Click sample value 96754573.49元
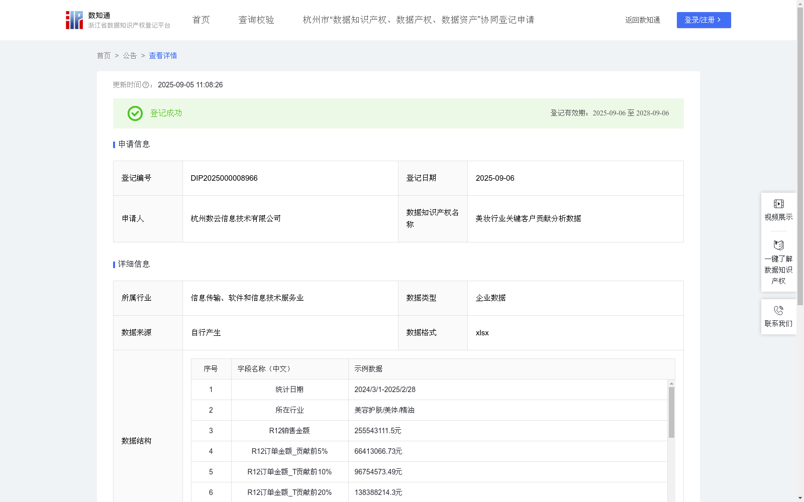This screenshot has height=502, width=804. 378,472
